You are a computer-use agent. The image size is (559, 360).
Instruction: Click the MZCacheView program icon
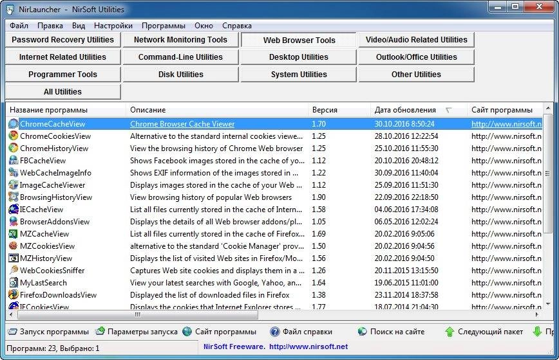[x=13, y=234]
